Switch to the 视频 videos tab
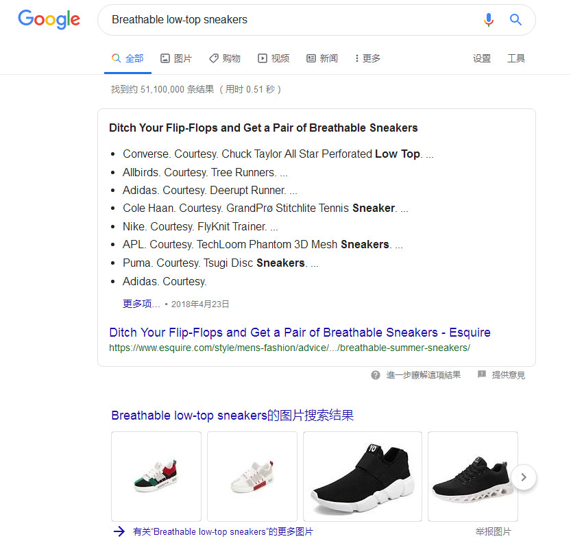The height and width of the screenshot is (541, 571). click(274, 58)
